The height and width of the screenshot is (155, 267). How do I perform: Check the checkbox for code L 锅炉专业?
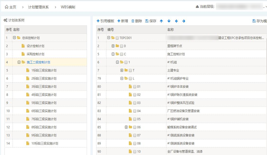(130, 79)
